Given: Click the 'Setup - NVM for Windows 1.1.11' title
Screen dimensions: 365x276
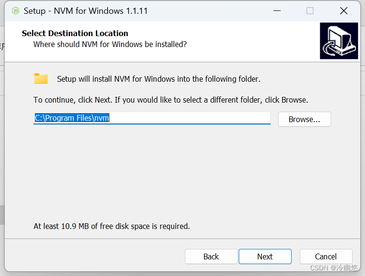Looking at the screenshot, I should tap(86, 11).
